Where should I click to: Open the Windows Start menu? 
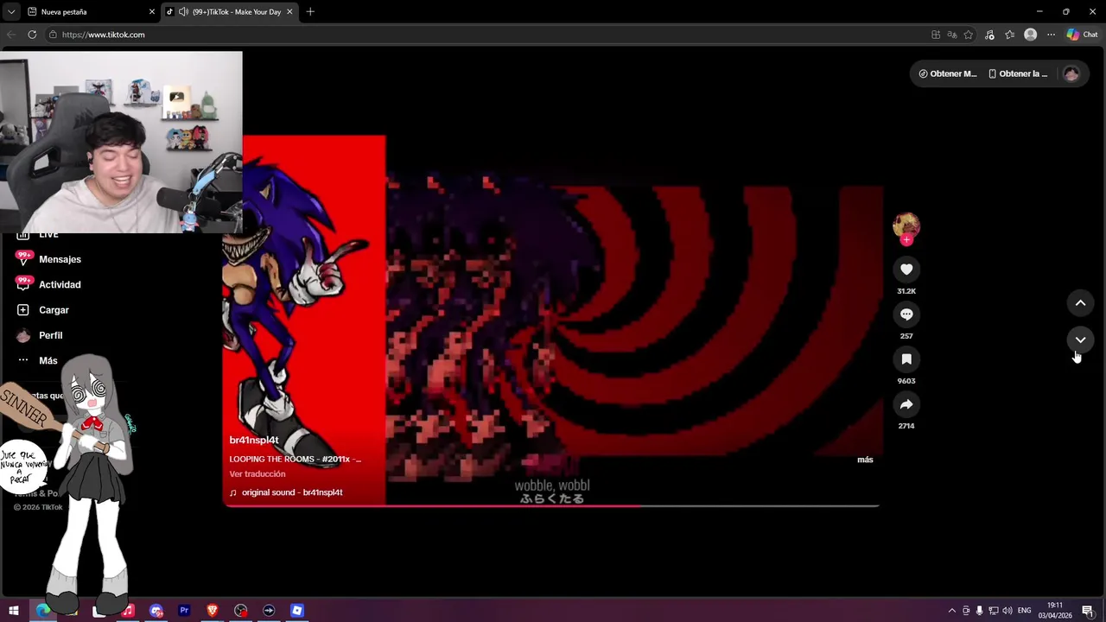tap(14, 611)
